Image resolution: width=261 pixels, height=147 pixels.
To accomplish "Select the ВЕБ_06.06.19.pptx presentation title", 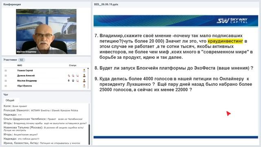I will point(106,4).
